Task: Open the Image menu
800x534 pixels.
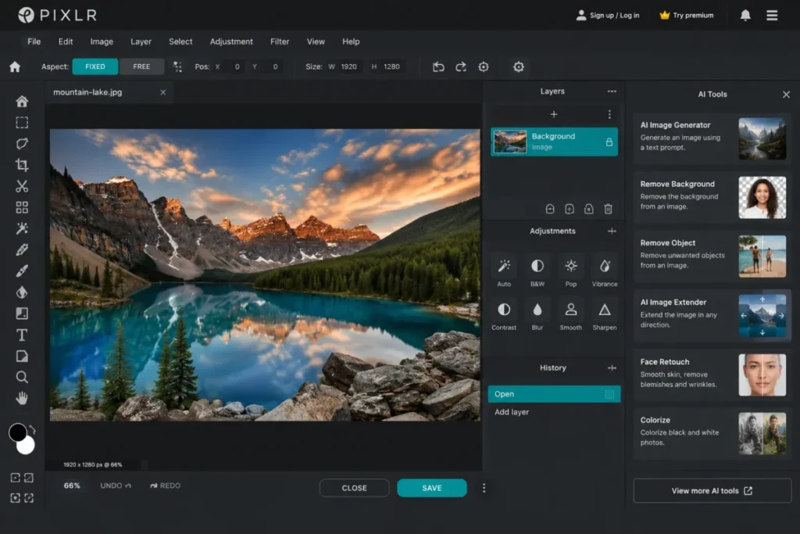Action: pyautogui.click(x=102, y=42)
